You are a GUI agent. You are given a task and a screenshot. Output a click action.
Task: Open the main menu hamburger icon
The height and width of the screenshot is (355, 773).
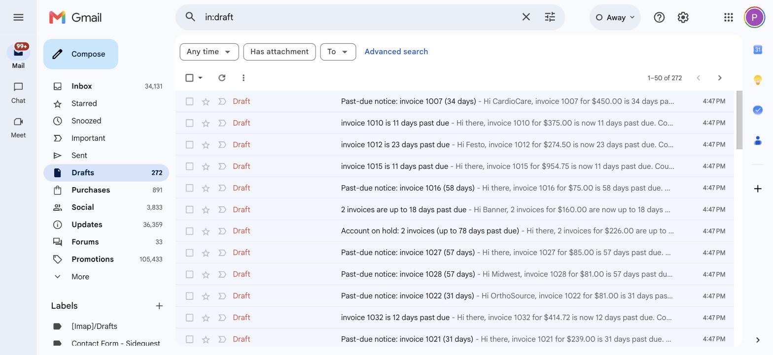tap(18, 17)
